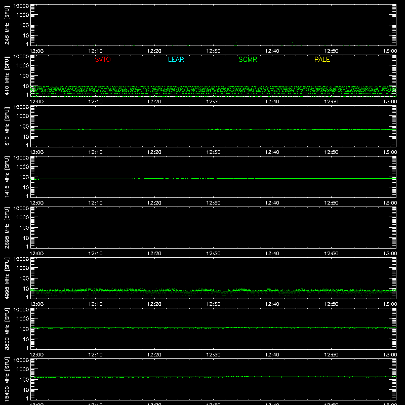Click the green flux trace in 610 MHz panel

pyautogui.click(x=213, y=130)
